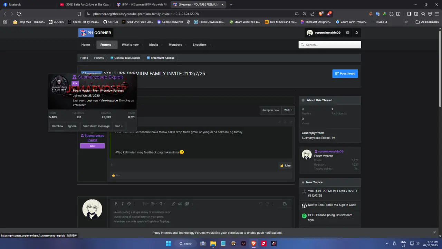
Task: Undo with the editor undo icon
Action: pyautogui.click(x=261, y=204)
